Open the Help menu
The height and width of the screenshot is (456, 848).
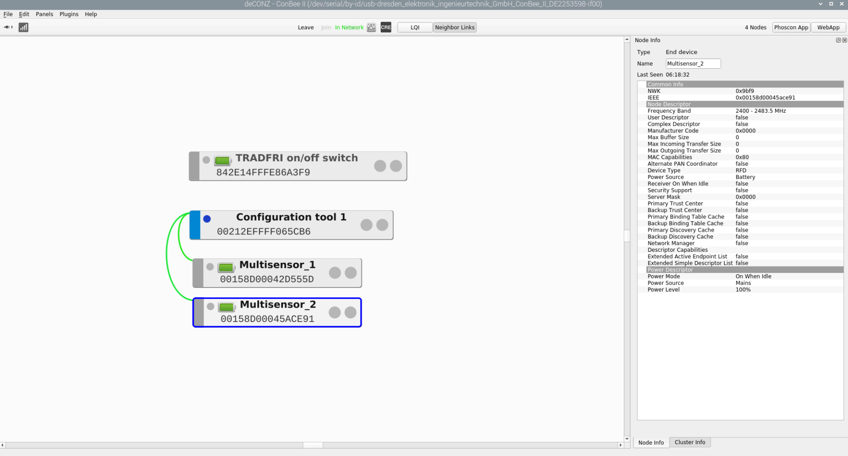pyautogui.click(x=91, y=14)
